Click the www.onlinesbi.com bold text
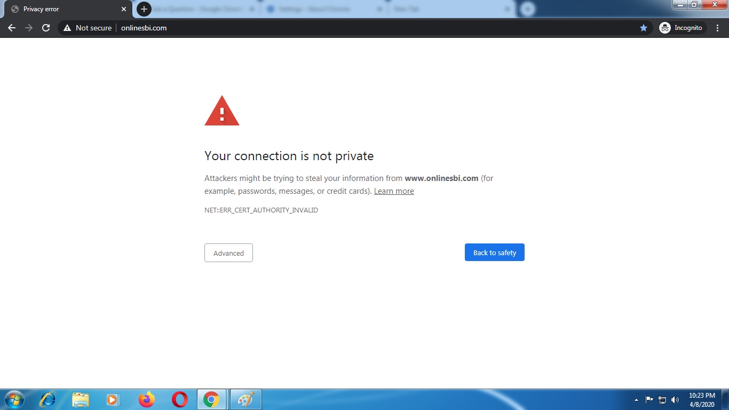Screen dimensions: 729x410 (x=441, y=178)
